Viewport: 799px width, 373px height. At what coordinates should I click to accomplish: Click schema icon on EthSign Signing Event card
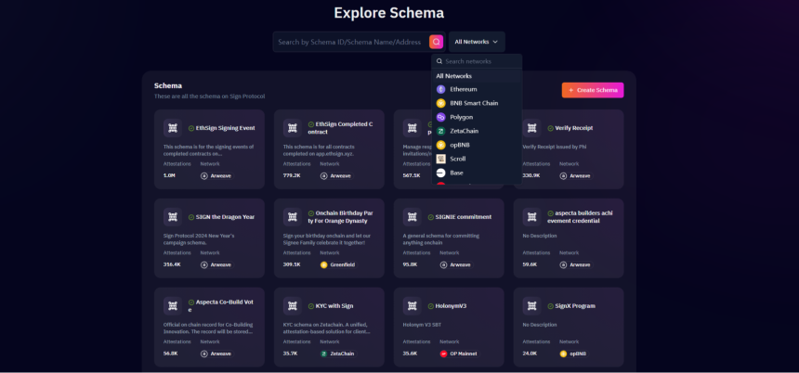[x=173, y=128]
